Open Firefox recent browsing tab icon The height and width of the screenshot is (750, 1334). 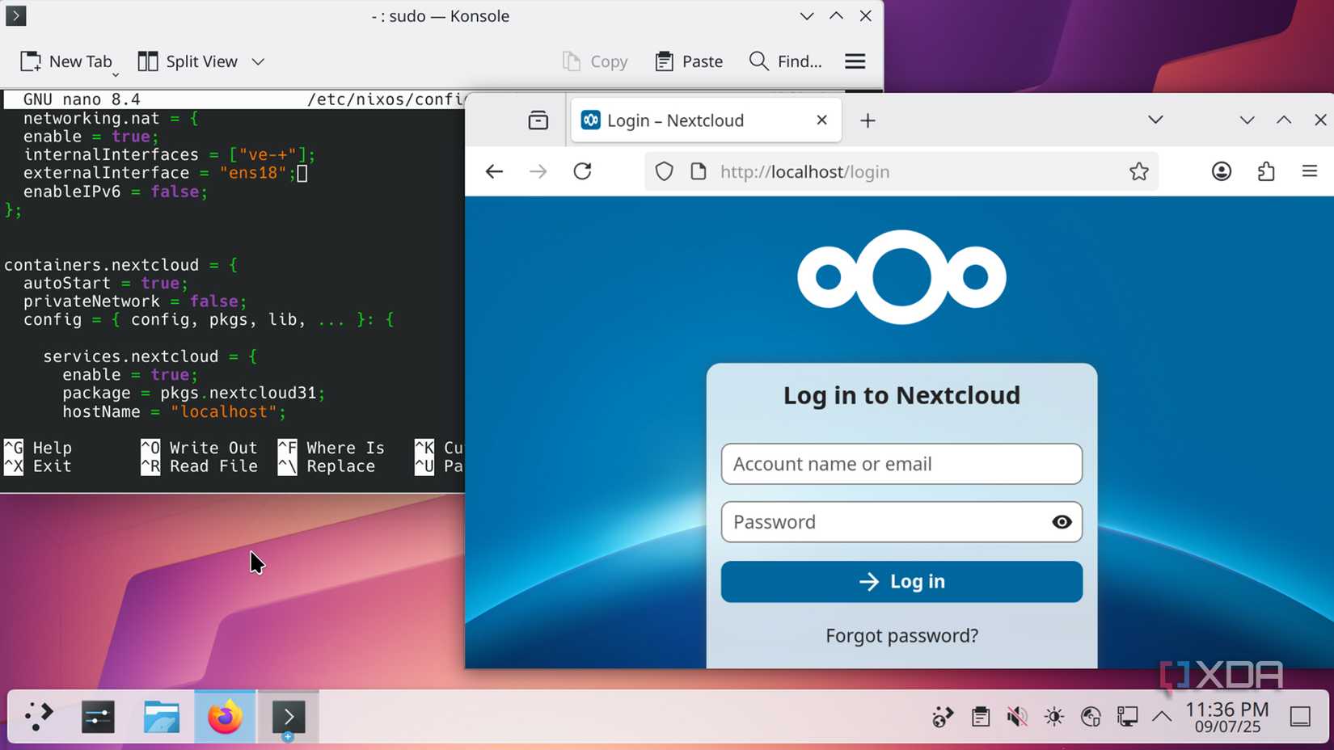pos(538,120)
